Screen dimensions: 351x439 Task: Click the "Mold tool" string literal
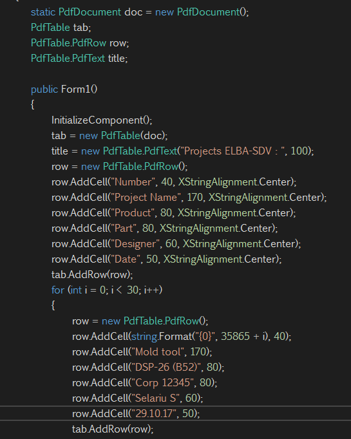coord(158,351)
